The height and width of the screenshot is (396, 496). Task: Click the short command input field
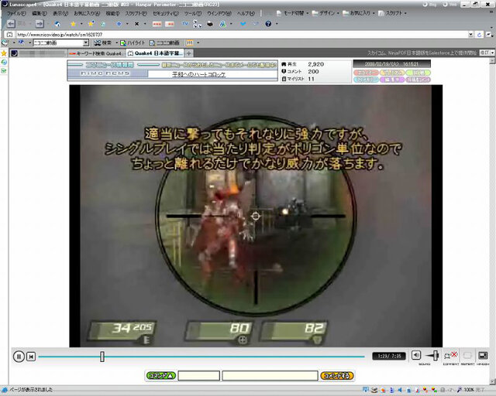click(198, 376)
